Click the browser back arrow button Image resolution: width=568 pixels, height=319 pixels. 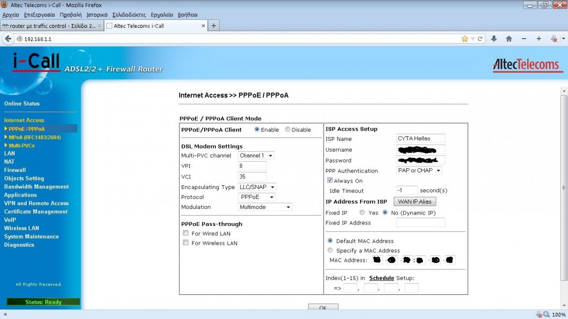(x=8, y=39)
